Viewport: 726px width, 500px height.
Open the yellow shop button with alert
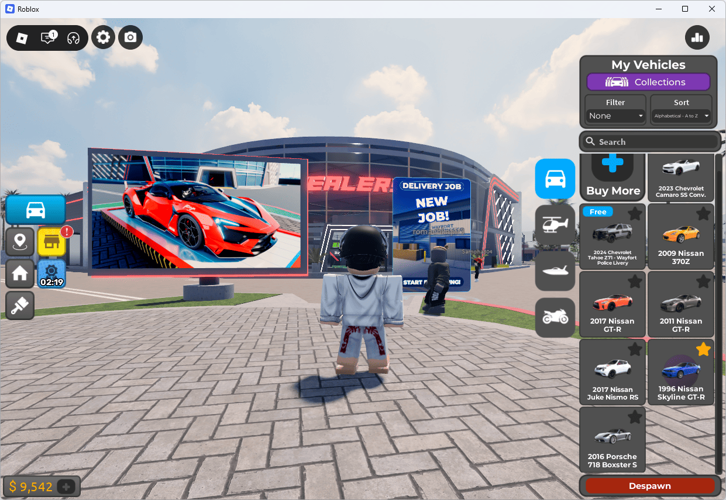point(51,242)
